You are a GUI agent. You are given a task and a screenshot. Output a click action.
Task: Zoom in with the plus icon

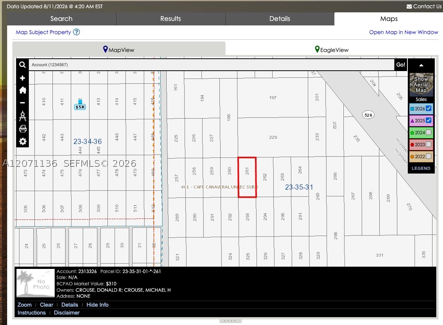(x=22, y=78)
